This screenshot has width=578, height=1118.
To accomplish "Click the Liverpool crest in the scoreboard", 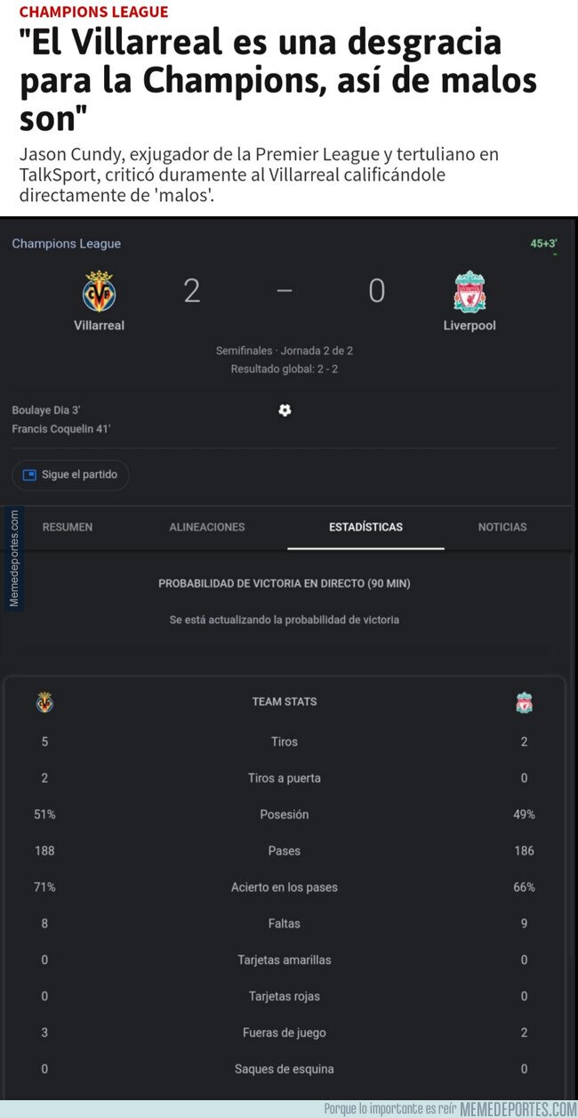I will pyautogui.click(x=470, y=291).
